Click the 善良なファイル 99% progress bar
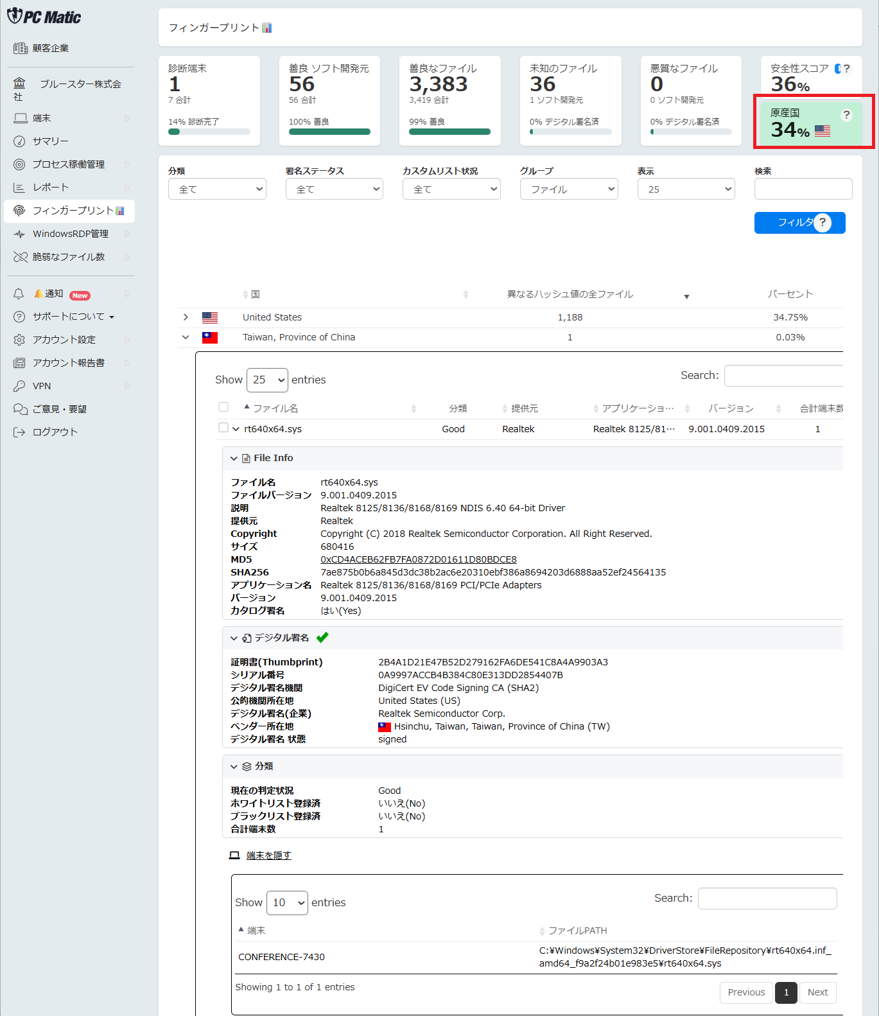The width and height of the screenshot is (879, 1016). click(x=449, y=132)
